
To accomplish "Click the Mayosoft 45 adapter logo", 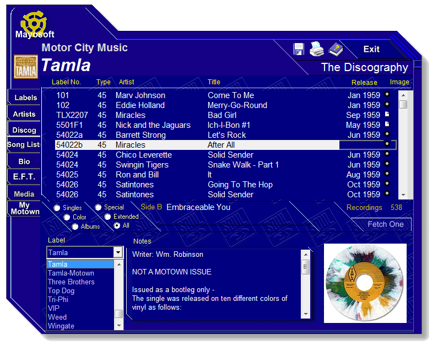I will coord(34,23).
